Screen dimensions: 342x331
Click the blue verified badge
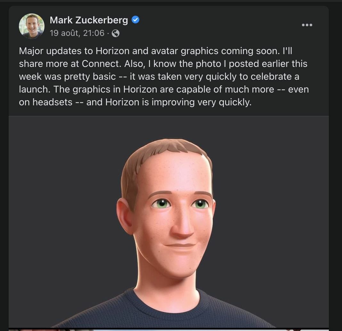(x=135, y=20)
